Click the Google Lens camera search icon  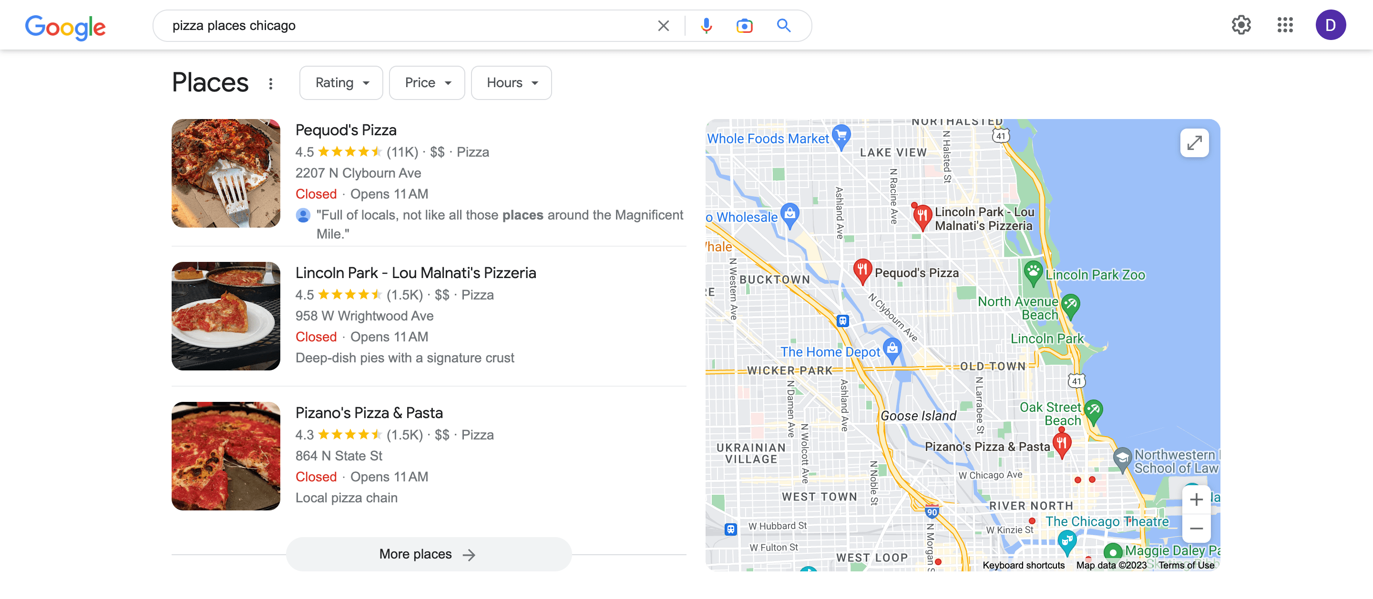tap(744, 24)
